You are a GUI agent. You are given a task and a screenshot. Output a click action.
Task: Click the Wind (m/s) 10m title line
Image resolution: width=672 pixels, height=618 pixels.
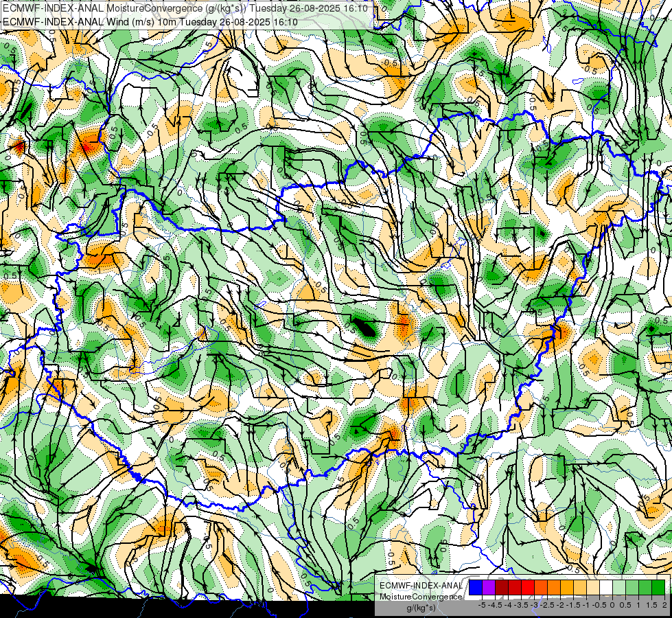(150, 22)
